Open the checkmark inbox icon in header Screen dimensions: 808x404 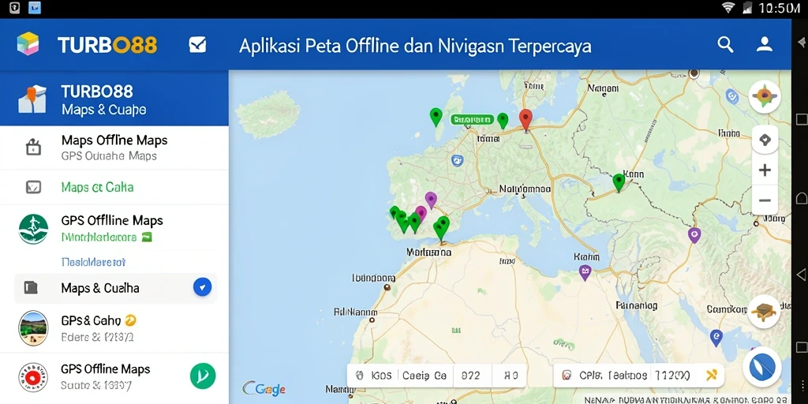tap(197, 45)
